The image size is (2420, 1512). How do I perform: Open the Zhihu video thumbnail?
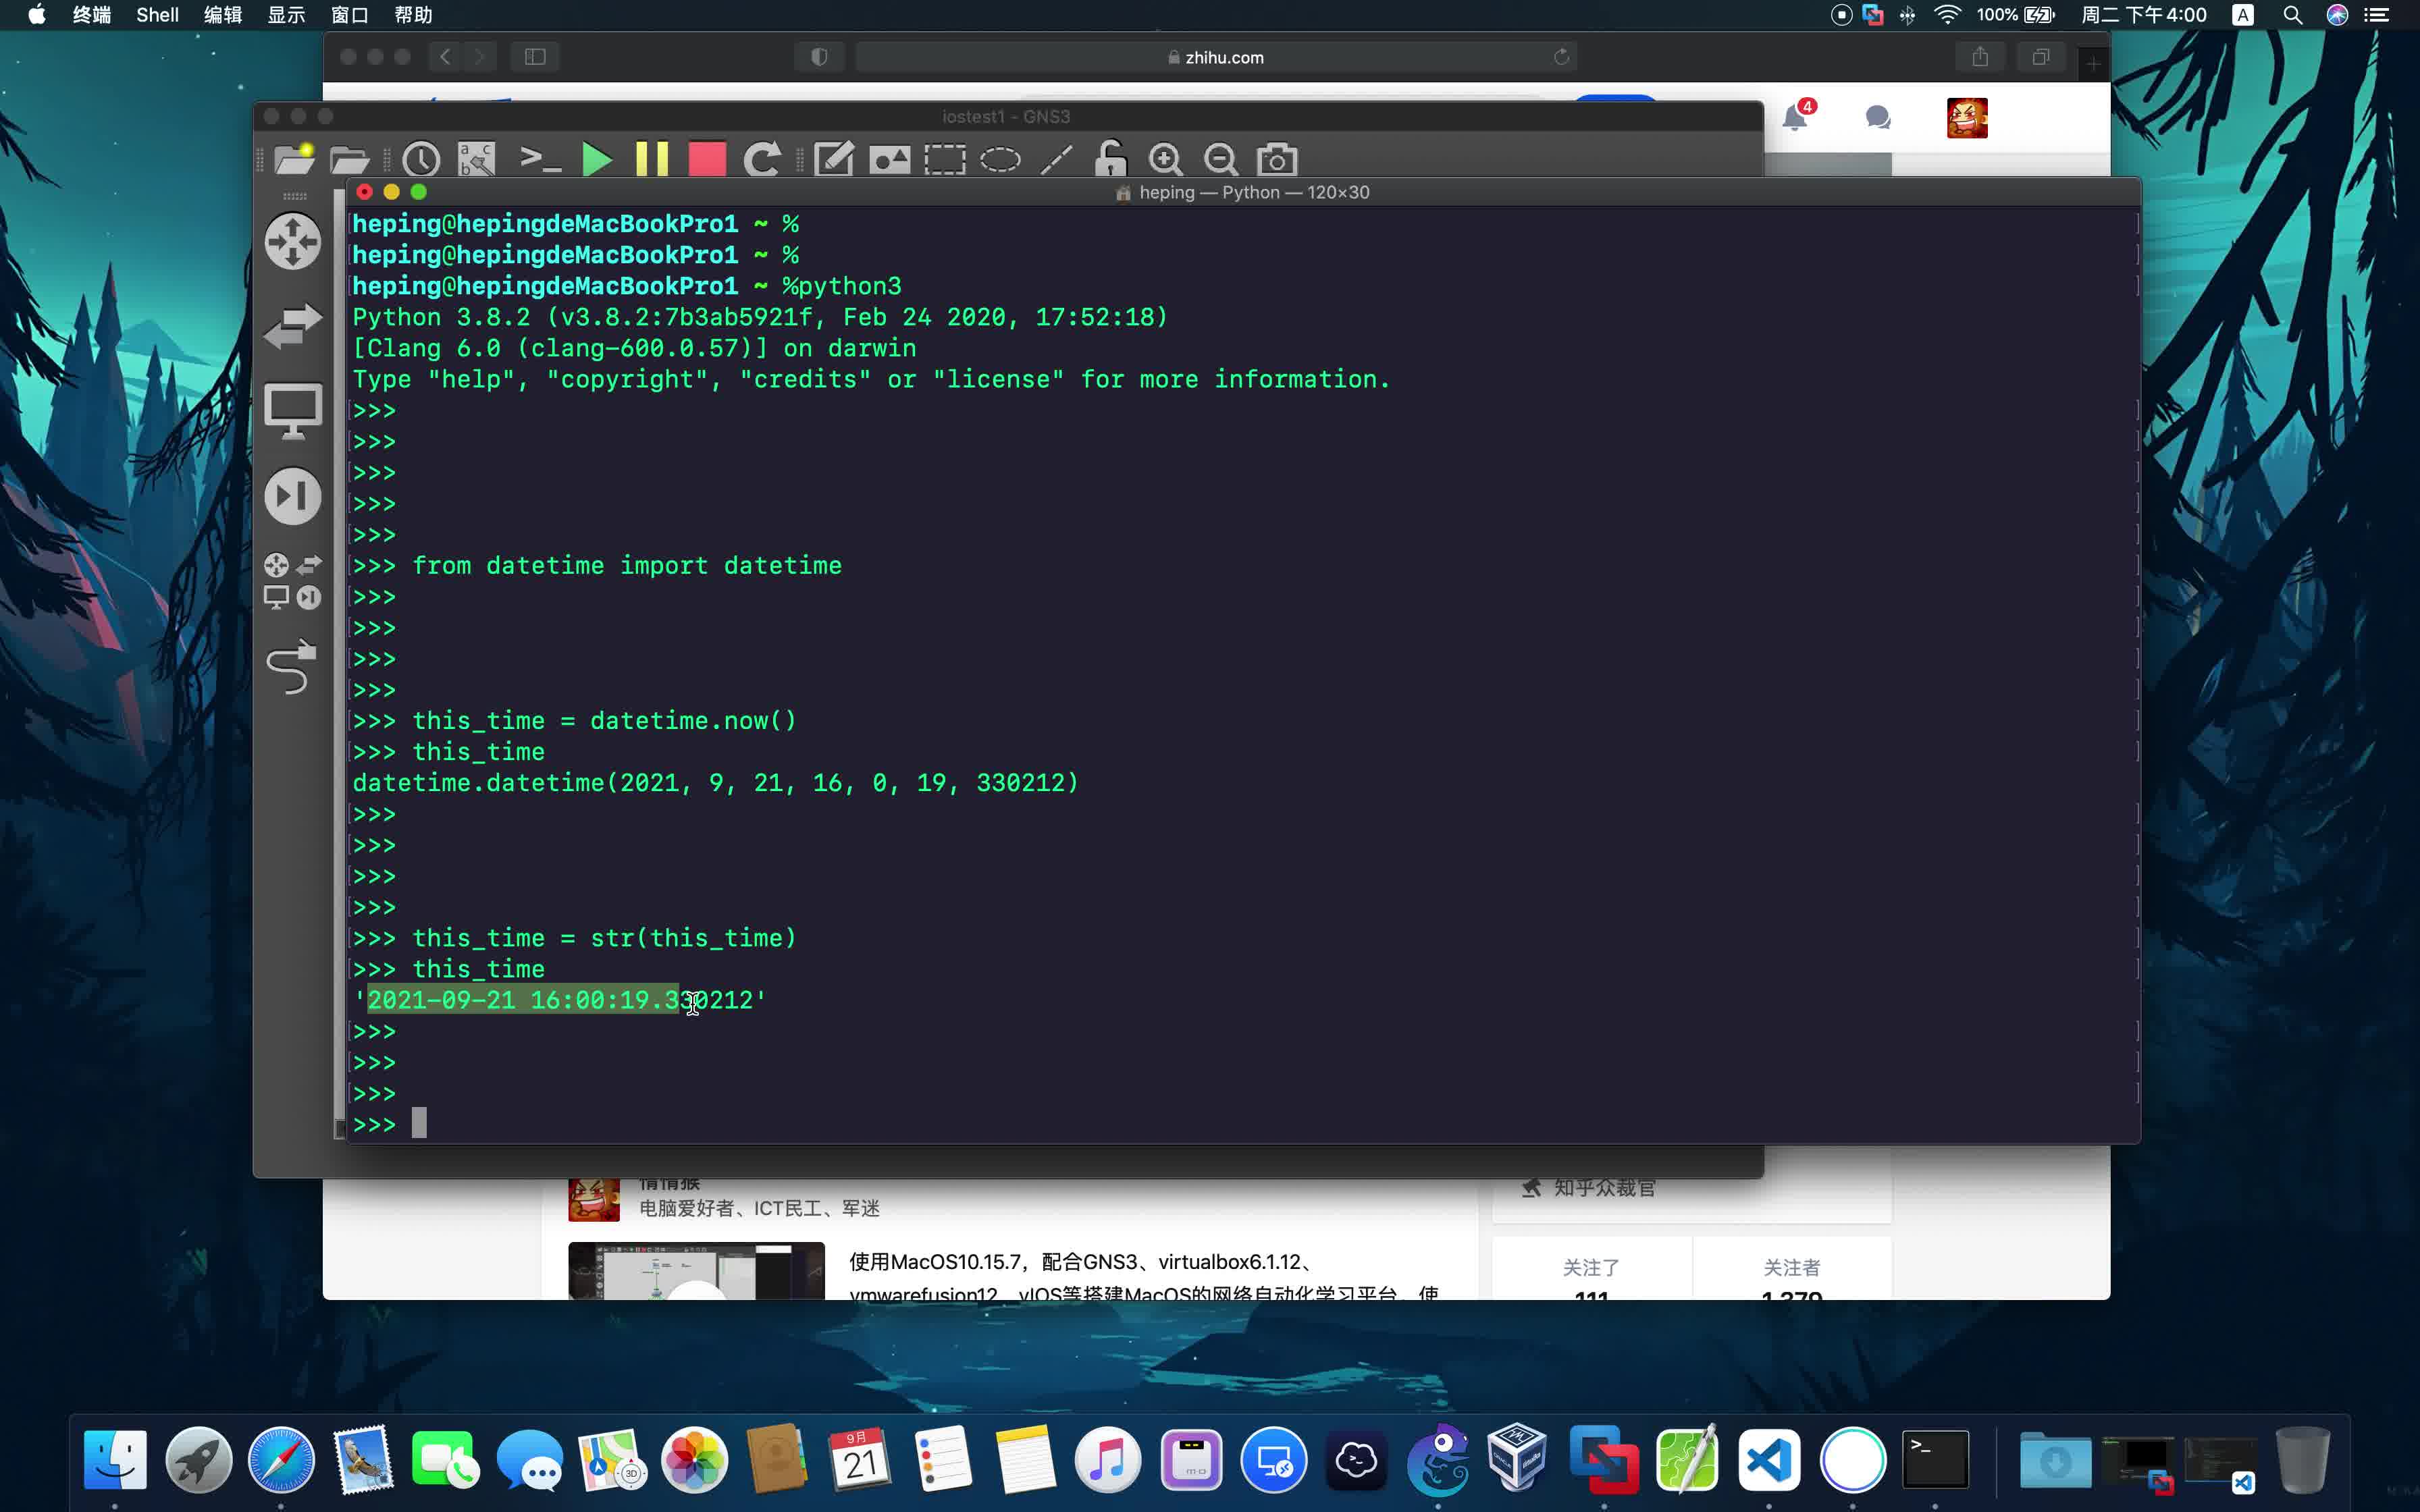(x=696, y=1271)
